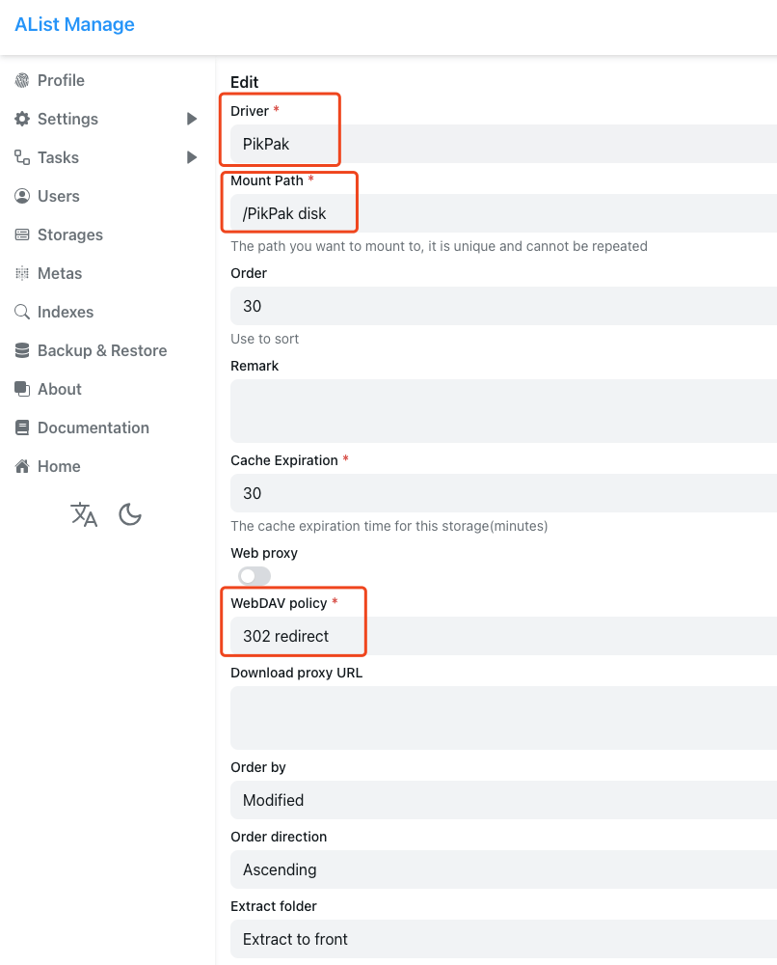
Task: Change the Order direction dropdown
Action: click(x=501, y=869)
